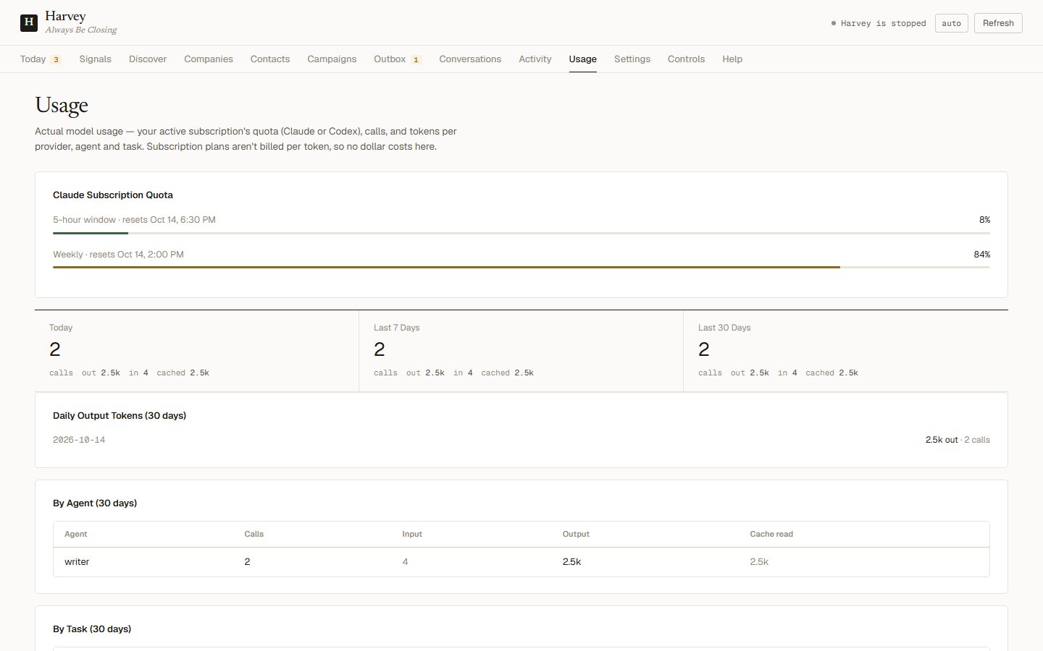Screen dimensions: 1043x651
Task: Open the Help tab
Action: (732, 59)
